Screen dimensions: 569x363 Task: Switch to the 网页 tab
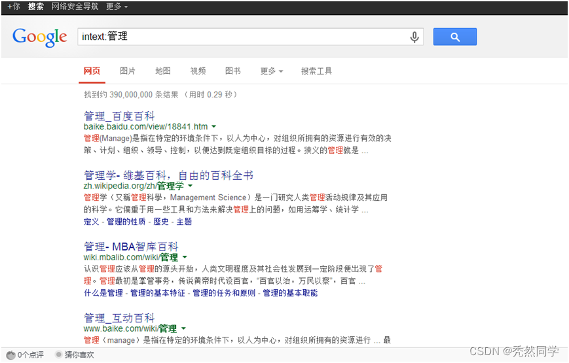[x=92, y=71]
